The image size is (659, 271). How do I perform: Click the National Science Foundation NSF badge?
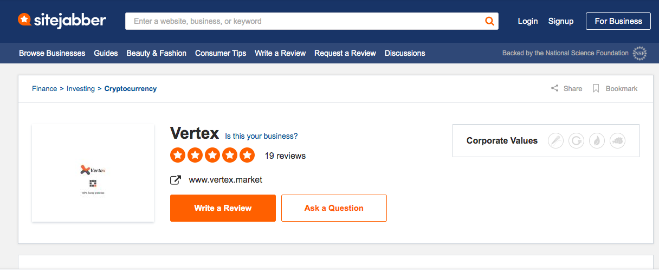pos(640,53)
